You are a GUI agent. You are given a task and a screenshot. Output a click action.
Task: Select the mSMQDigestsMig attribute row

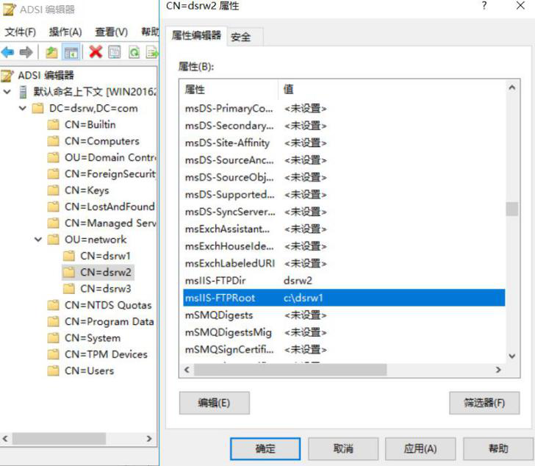344,332
